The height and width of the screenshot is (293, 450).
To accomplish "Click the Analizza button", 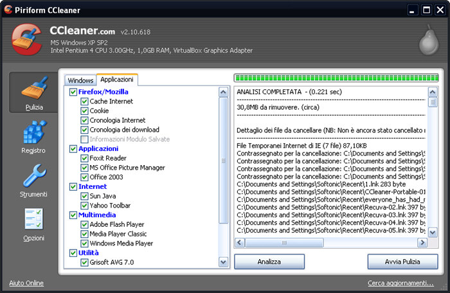I will [269, 262].
